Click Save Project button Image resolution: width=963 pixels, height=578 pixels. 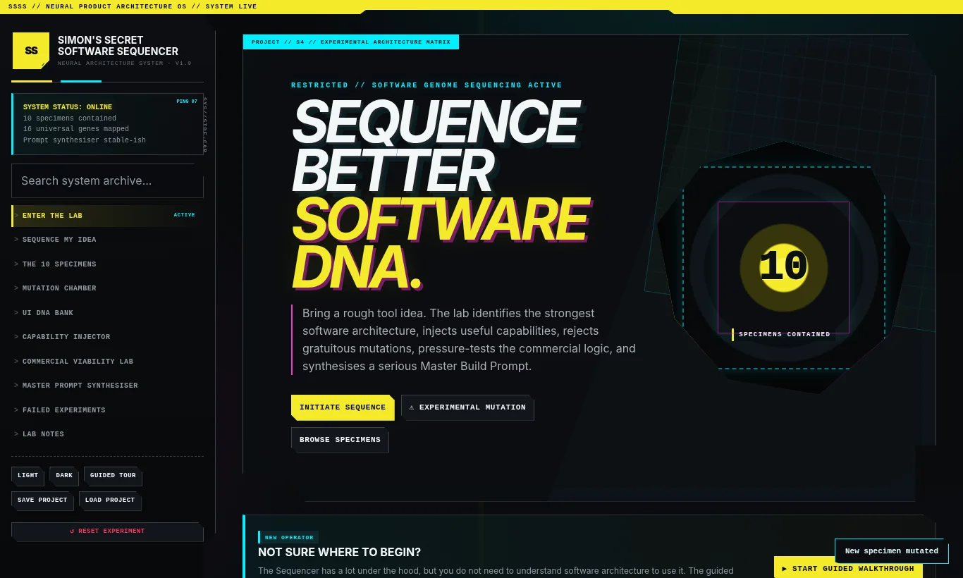click(42, 500)
